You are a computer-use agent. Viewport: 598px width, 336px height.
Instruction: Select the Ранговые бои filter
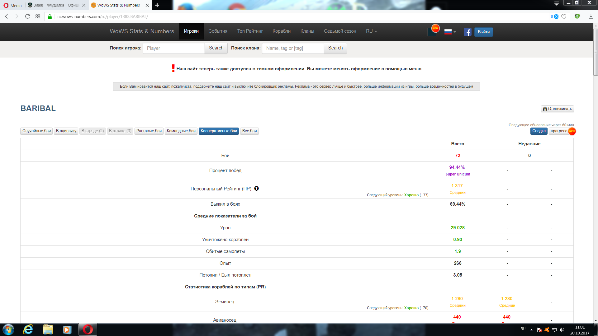point(149,131)
